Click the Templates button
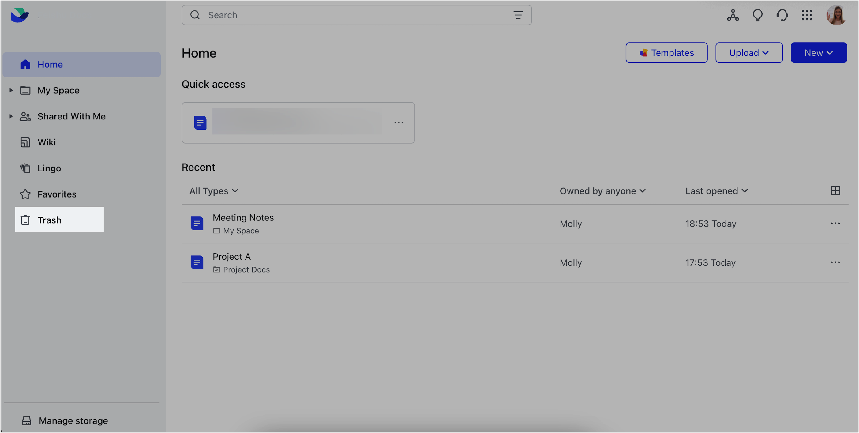Viewport: 859px width, 433px height. pyautogui.click(x=666, y=52)
